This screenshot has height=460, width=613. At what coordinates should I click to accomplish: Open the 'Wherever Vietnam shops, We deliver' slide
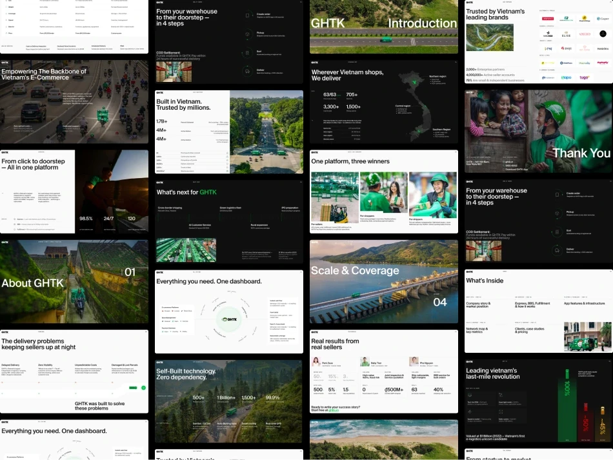(x=383, y=102)
